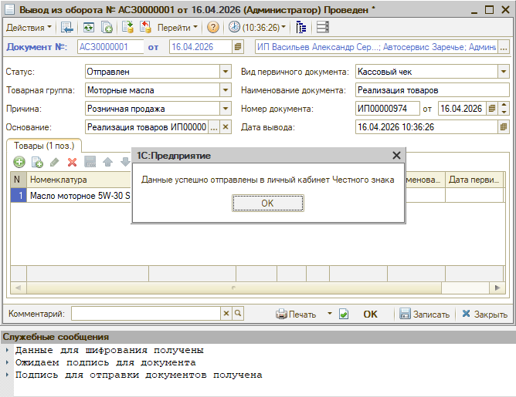Click the structure tree icon in toolbar
This screenshot has width=516, height=397.
(301, 27)
